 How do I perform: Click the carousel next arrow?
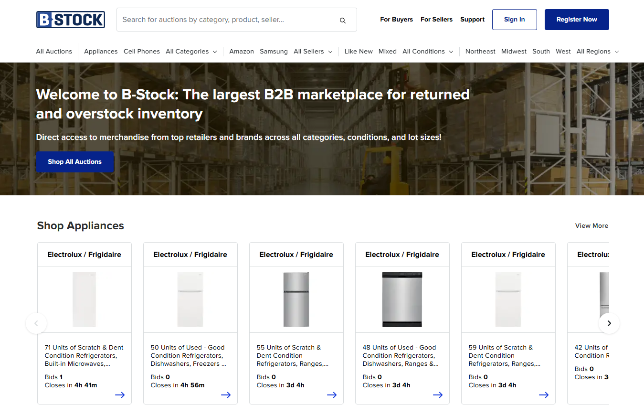[x=609, y=323]
